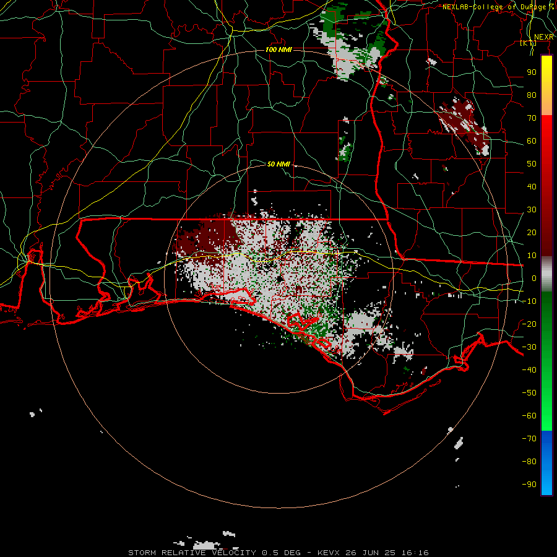Click the 30 value on the velocity scale
This screenshot has width=557, height=557.
[532, 210]
